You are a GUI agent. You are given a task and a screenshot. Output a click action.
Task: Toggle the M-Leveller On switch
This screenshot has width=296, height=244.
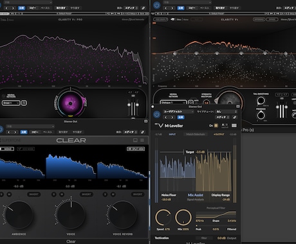coord(216,126)
